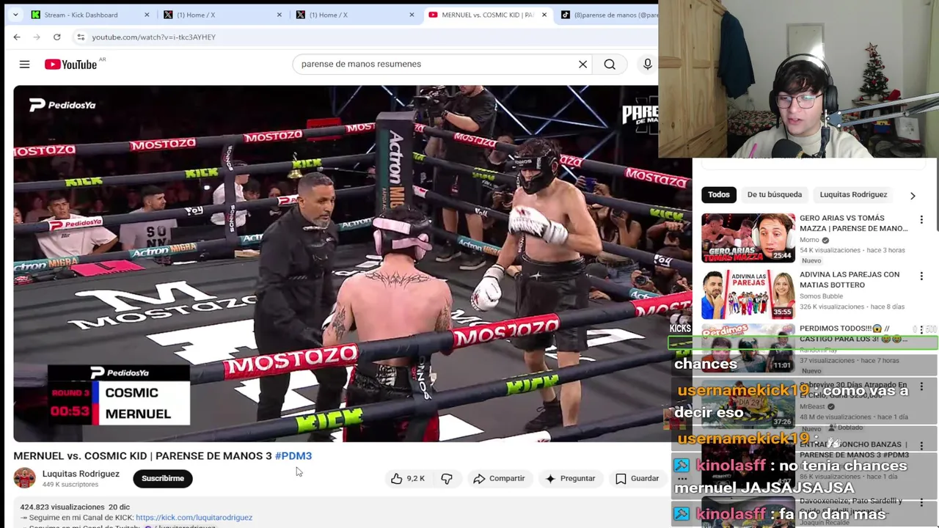Share the video via Compartir button
This screenshot has height=528, width=939.
pos(499,478)
